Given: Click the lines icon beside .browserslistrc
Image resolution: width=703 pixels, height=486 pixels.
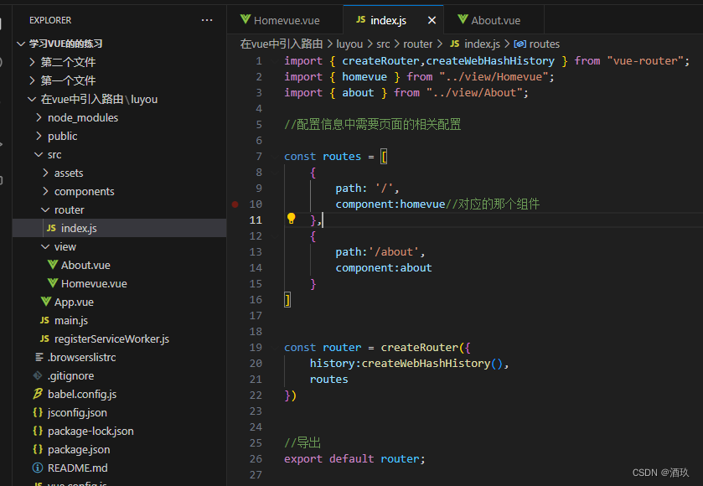Looking at the screenshot, I should [39, 357].
